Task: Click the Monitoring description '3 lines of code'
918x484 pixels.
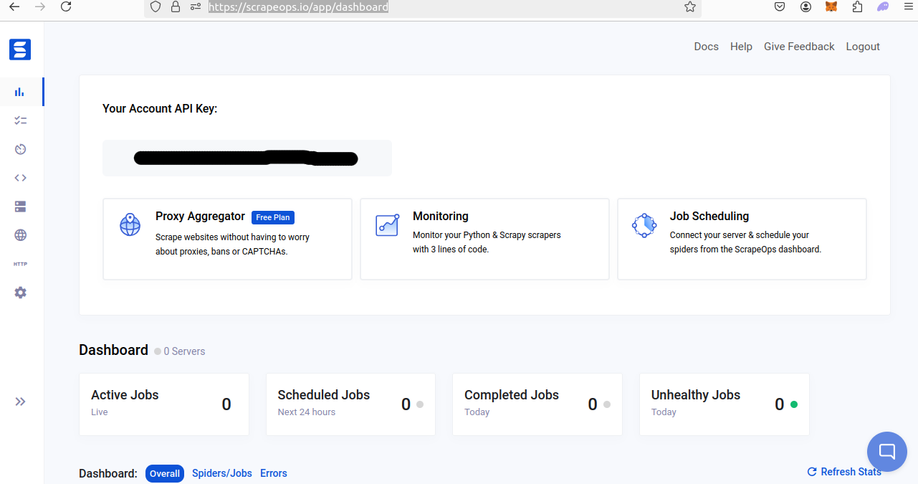Action: pyautogui.click(x=460, y=250)
